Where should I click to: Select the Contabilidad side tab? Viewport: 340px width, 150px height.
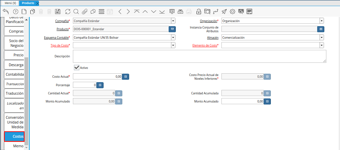click(14, 74)
